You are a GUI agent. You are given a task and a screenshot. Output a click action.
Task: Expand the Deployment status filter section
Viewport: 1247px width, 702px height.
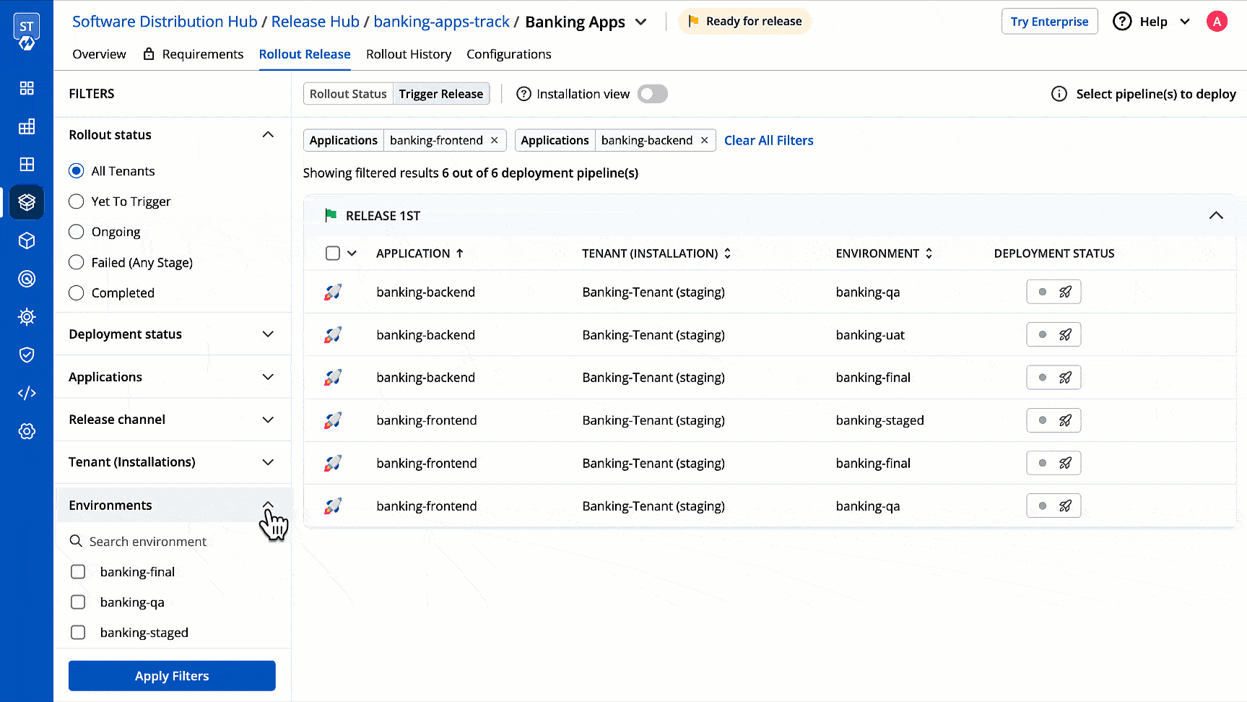pos(267,334)
